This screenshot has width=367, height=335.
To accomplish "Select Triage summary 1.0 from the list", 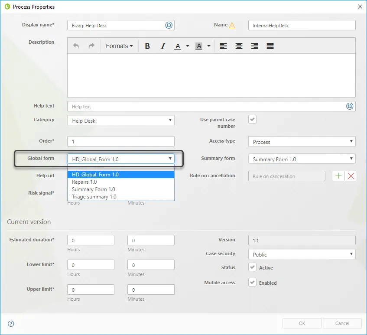I will (x=121, y=197).
